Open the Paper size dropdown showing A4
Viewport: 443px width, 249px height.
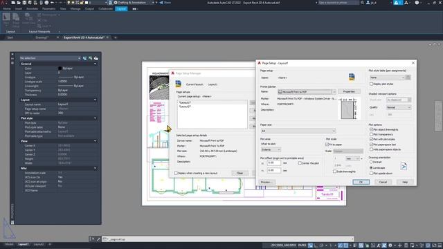tap(298, 131)
